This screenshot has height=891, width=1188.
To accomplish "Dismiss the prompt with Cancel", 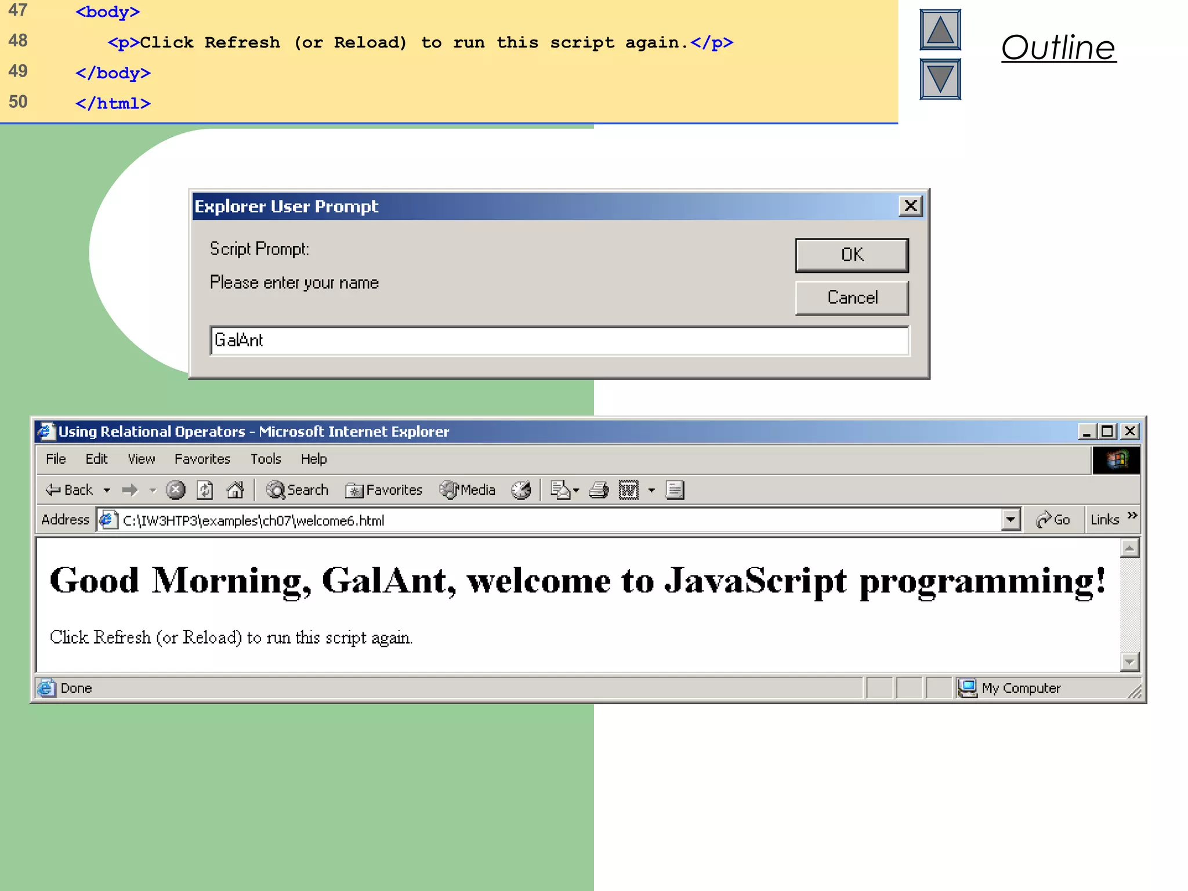I will [852, 298].
